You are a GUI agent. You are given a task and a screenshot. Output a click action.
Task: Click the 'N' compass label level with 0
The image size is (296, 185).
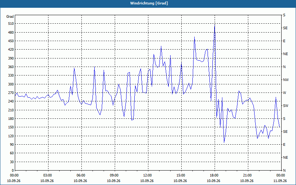(x=284, y=171)
